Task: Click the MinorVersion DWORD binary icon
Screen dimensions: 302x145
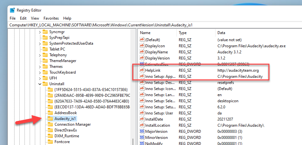Action: tap(142, 138)
